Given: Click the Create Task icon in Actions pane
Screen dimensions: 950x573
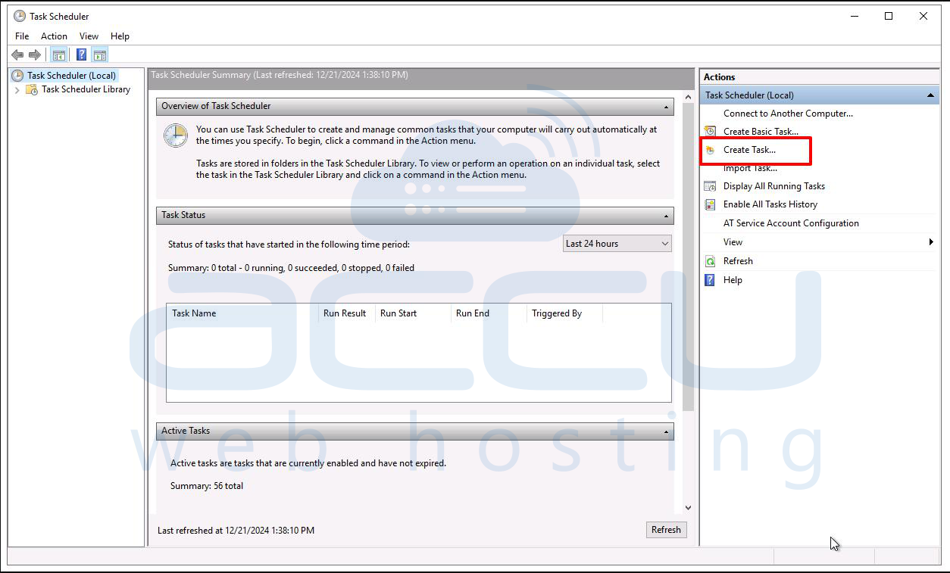Looking at the screenshot, I should (x=708, y=151).
